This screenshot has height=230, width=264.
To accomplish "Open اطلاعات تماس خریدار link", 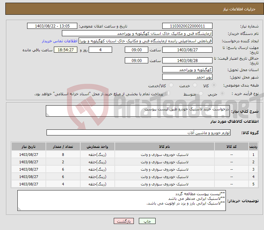I will tap(60, 41).
